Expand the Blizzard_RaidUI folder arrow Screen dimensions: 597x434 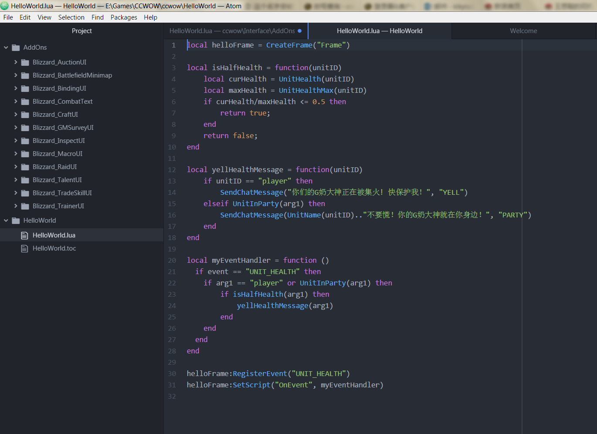point(16,167)
